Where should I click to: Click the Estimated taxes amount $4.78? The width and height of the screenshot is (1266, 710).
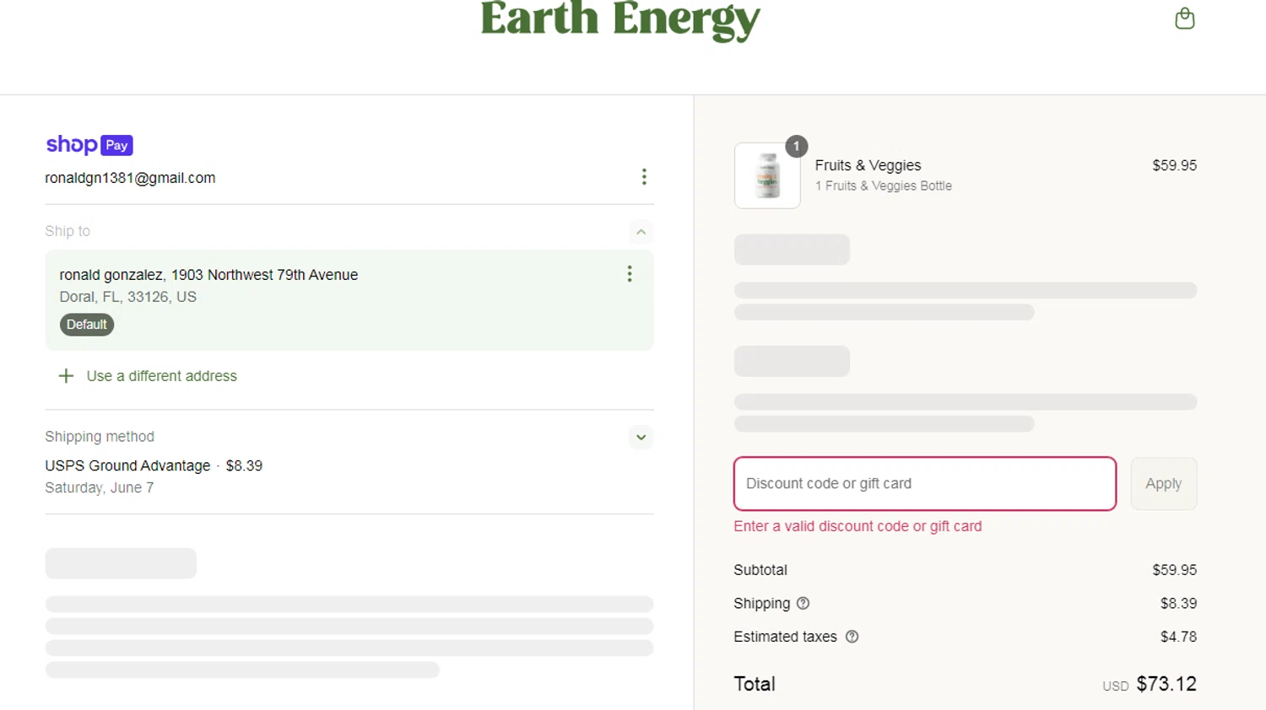[x=1178, y=637]
